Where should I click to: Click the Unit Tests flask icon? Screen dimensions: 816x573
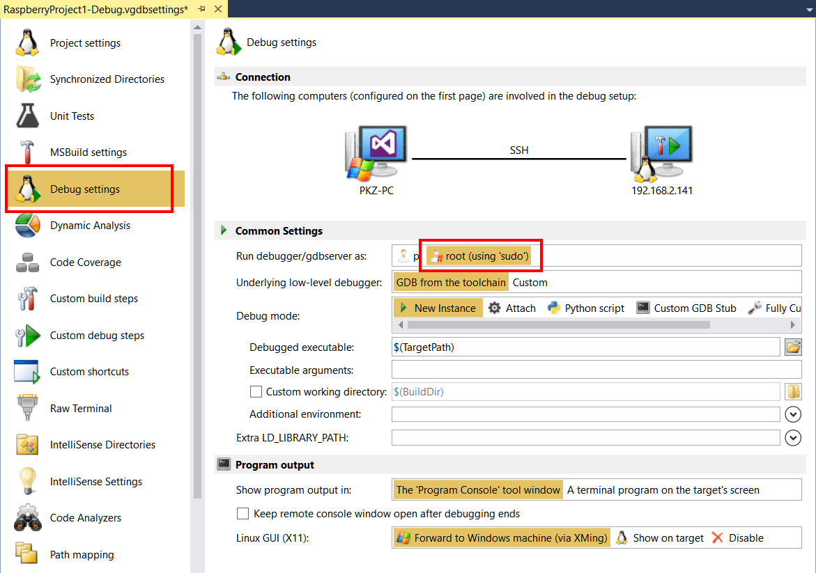27,116
